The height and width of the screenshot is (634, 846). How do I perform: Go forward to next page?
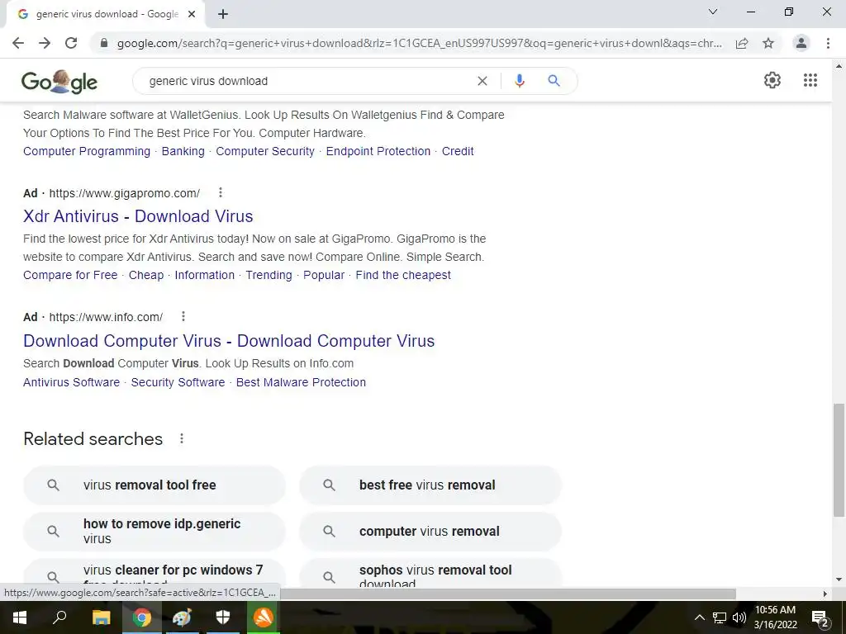45,43
